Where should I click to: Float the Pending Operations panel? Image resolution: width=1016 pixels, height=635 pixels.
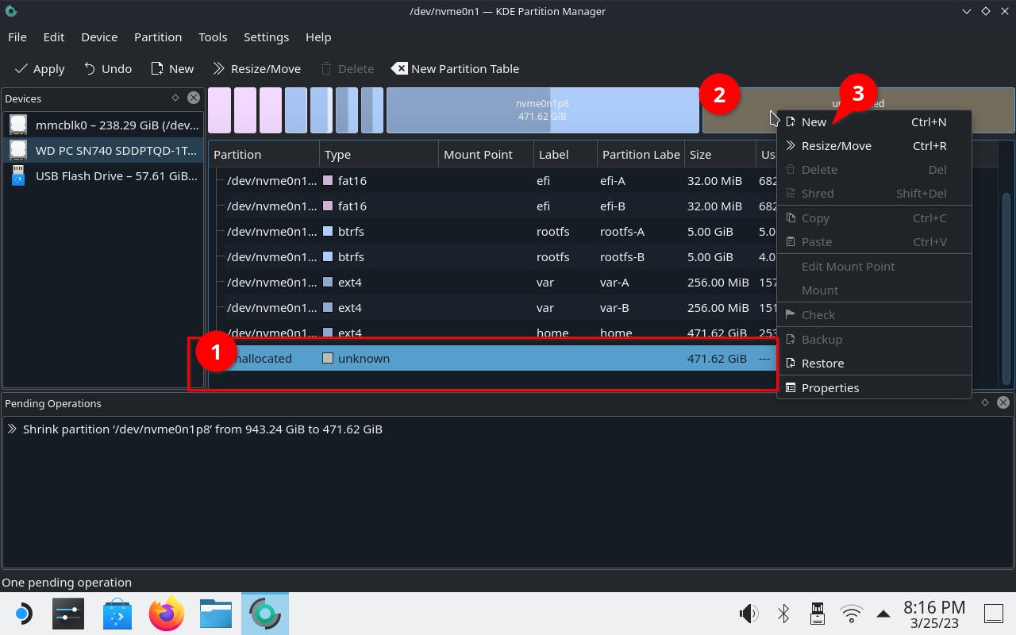pos(985,402)
